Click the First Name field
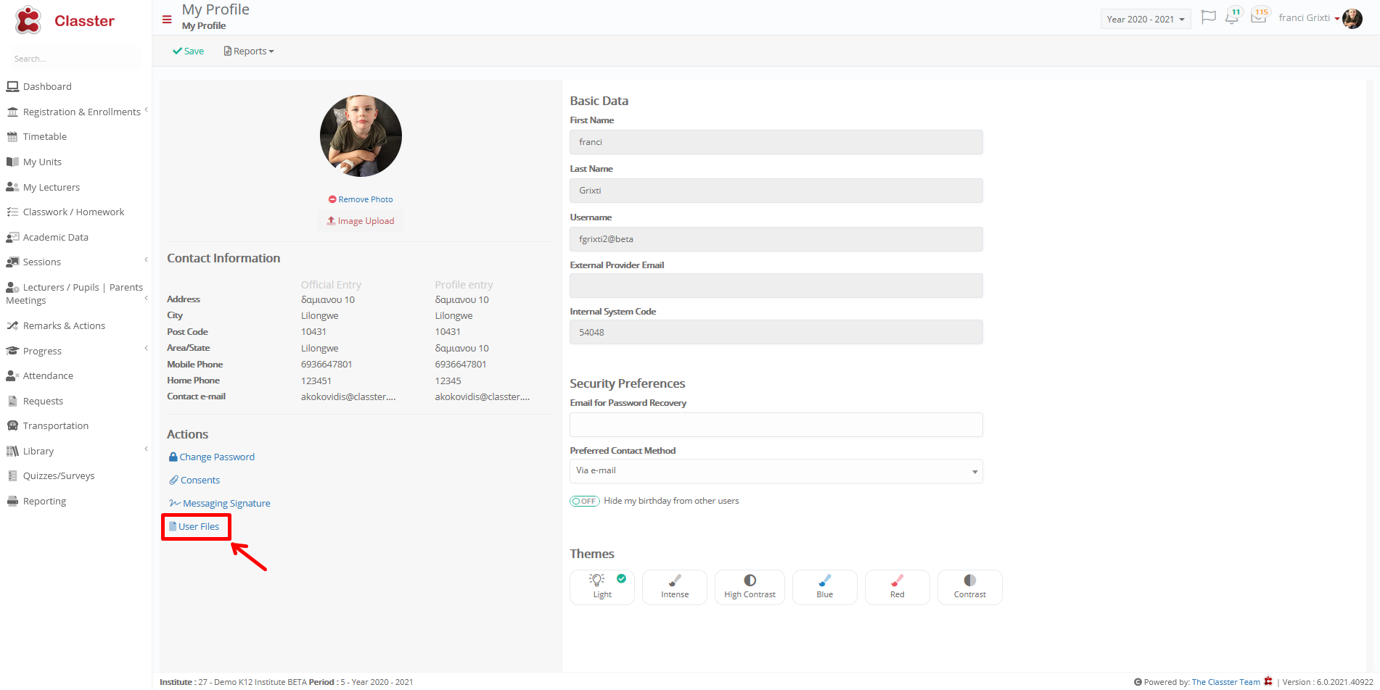The image size is (1380, 690). pyautogui.click(x=776, y=142)
